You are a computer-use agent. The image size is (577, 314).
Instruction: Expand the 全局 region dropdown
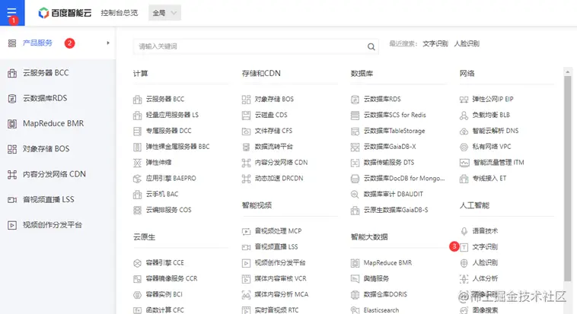(164, 13)
